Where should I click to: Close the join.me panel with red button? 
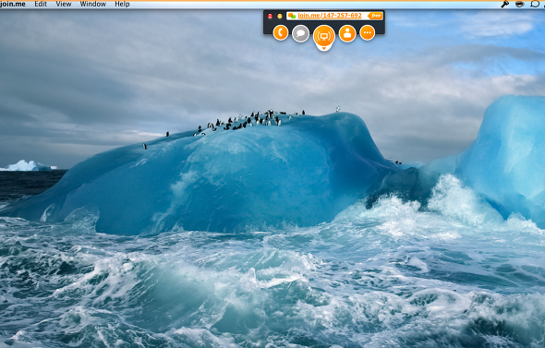(270, 16)
